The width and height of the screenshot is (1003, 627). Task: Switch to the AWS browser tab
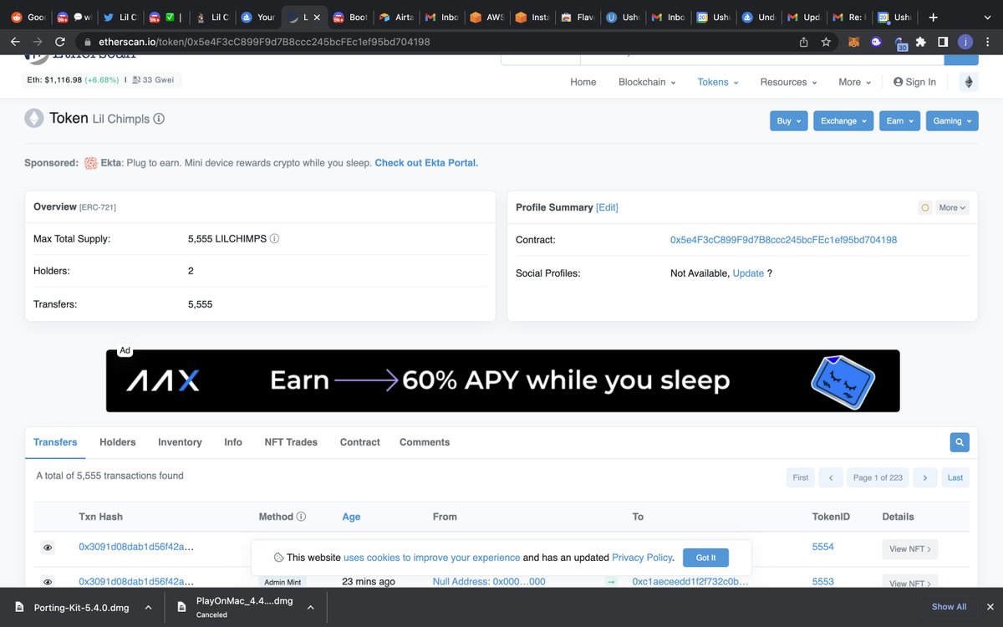tap(487, 17)
